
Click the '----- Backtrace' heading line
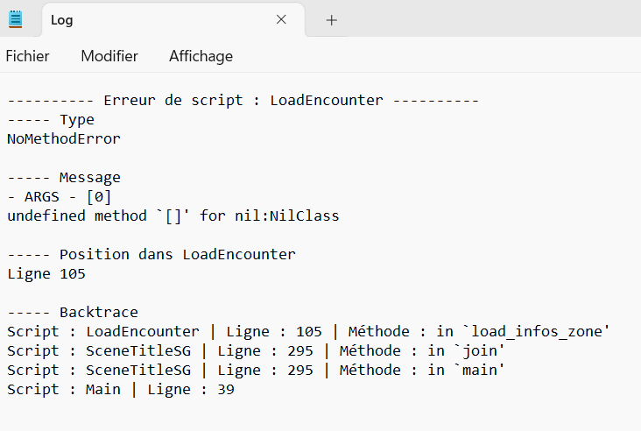click(x=73, y=313)
